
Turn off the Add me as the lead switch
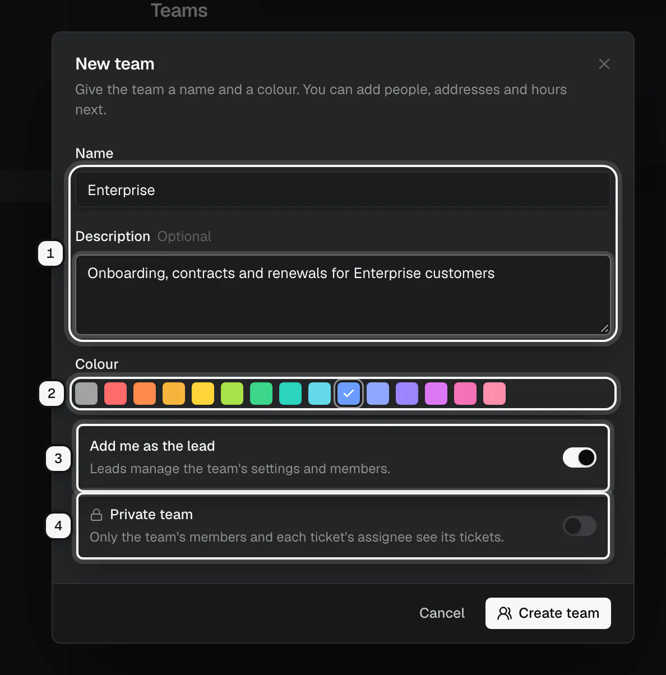pyautogui.click(x=580, y=457)
